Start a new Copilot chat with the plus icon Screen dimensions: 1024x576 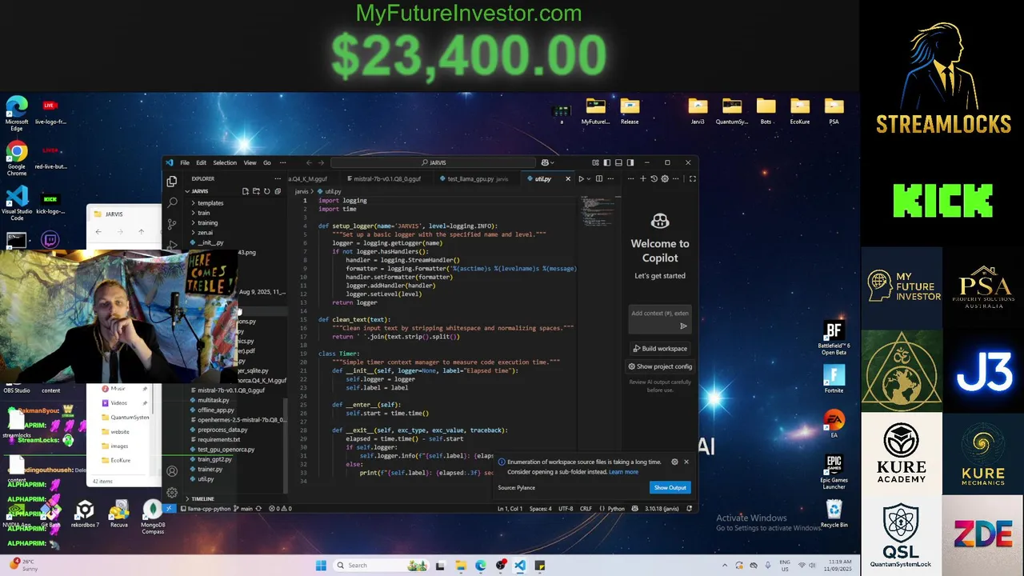[643, 178]
